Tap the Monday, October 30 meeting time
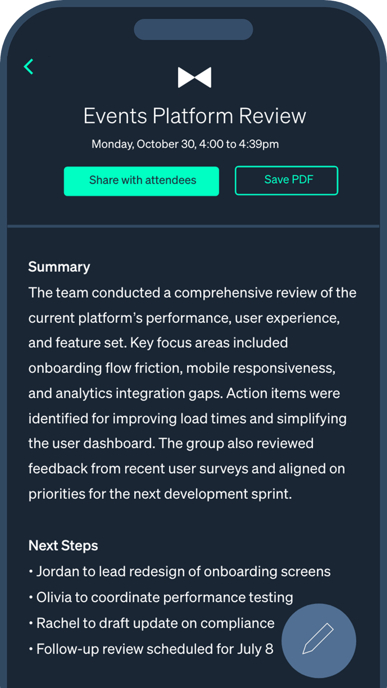Viewport: 387px width, 688px height. pos(185,144)
